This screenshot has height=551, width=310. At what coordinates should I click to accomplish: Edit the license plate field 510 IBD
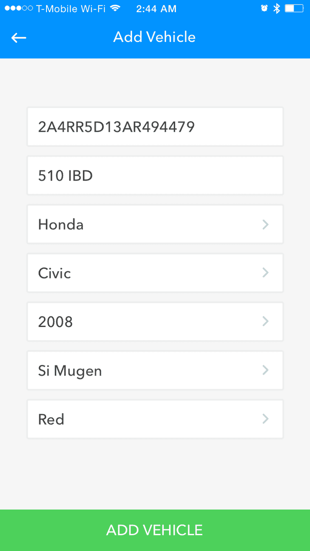[x=155, y=175]
